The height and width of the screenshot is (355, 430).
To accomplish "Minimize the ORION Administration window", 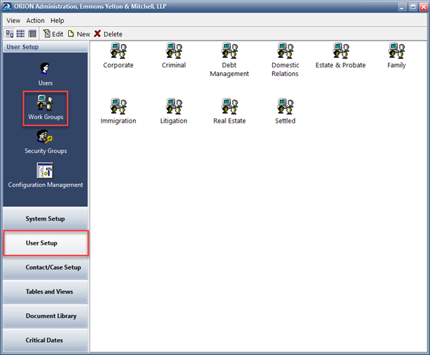I will [402, 7].
